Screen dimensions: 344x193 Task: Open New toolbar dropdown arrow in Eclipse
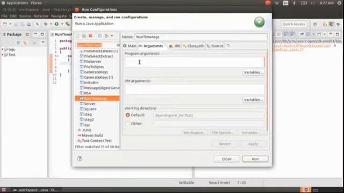click(x=10, y=24)
